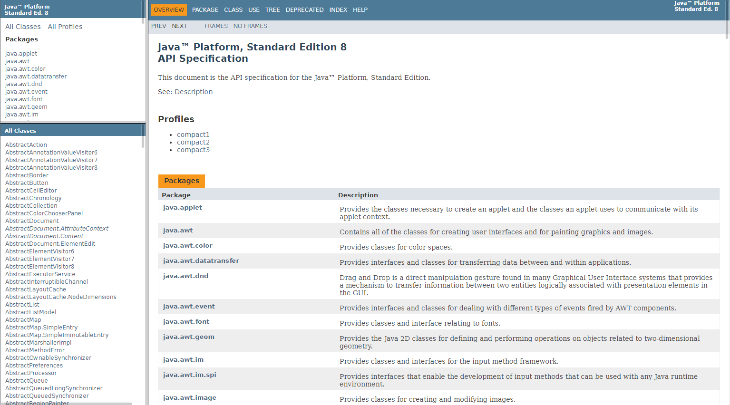Image resolution: width=730 pixels, height=405 pixels.
Task: Open the AbstractListModel class
Action: pos(30,312)
